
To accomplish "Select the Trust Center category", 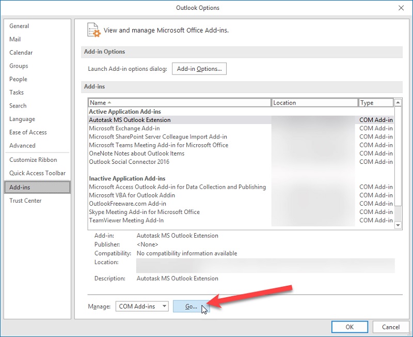I will 25,201.
